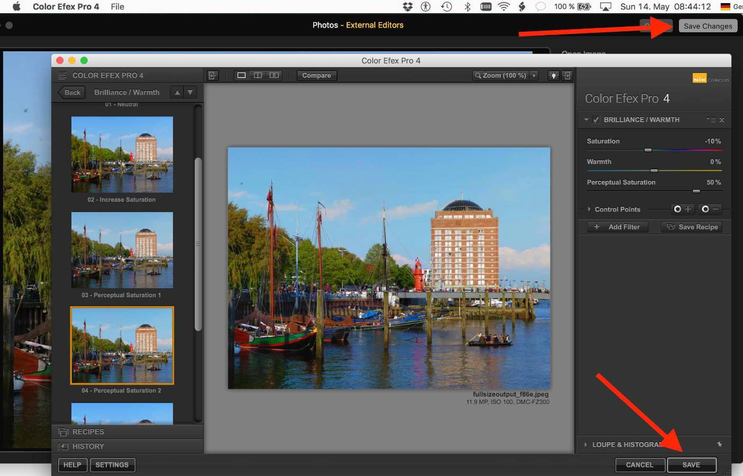This screenshot has height=476, width=743.
Task: Add a negative control point
Action: point(710,209)
